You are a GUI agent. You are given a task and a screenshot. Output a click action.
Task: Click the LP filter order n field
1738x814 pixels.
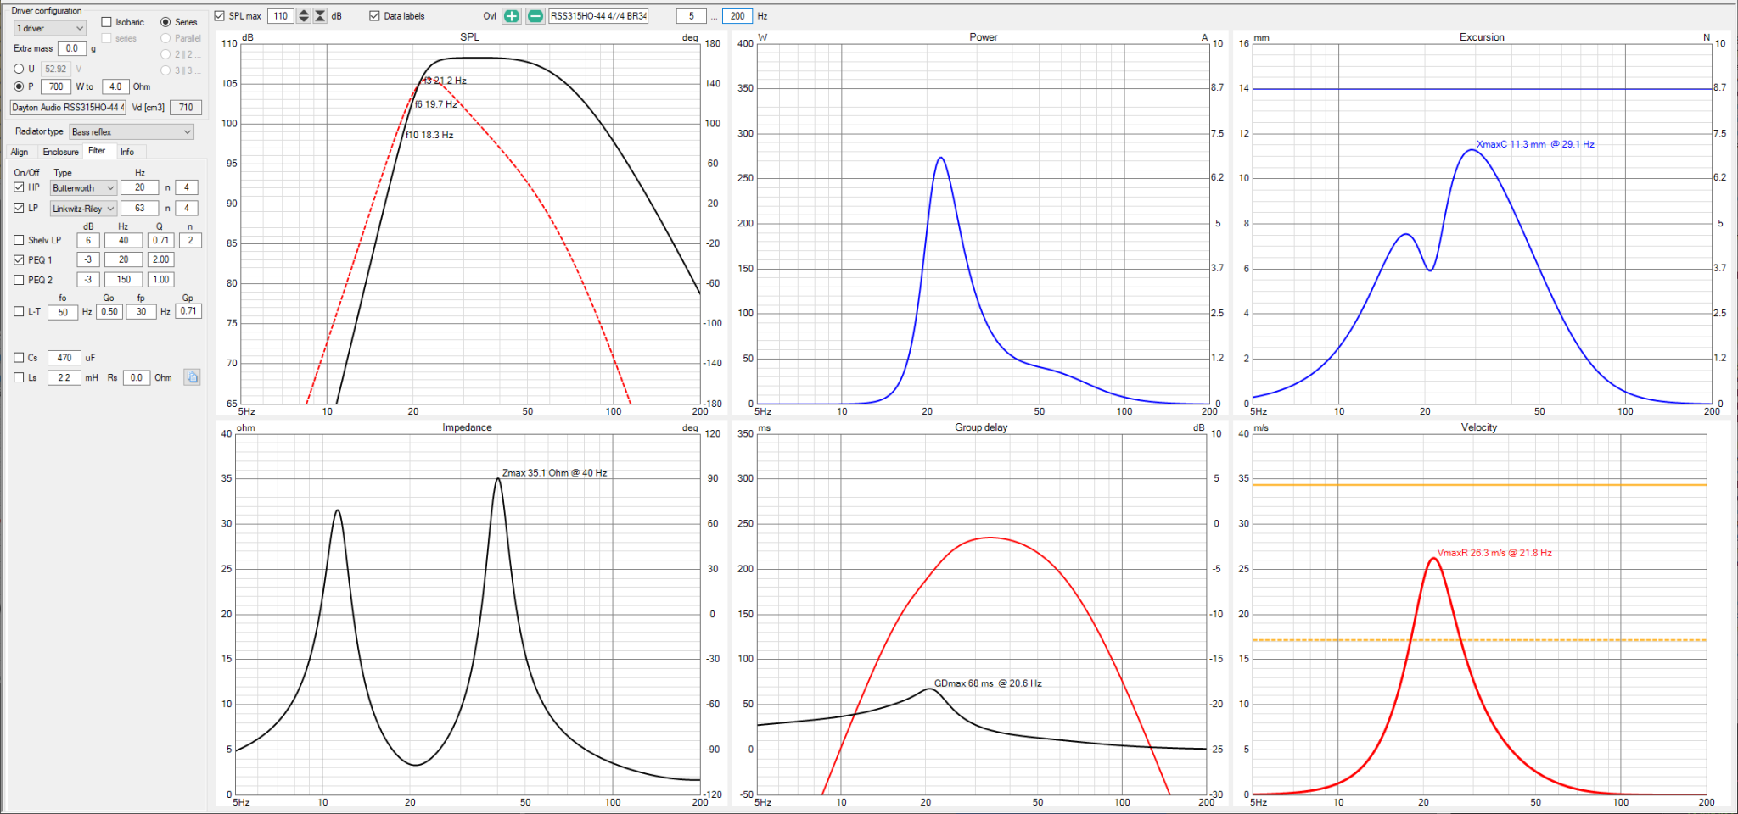tap(187, 208)
